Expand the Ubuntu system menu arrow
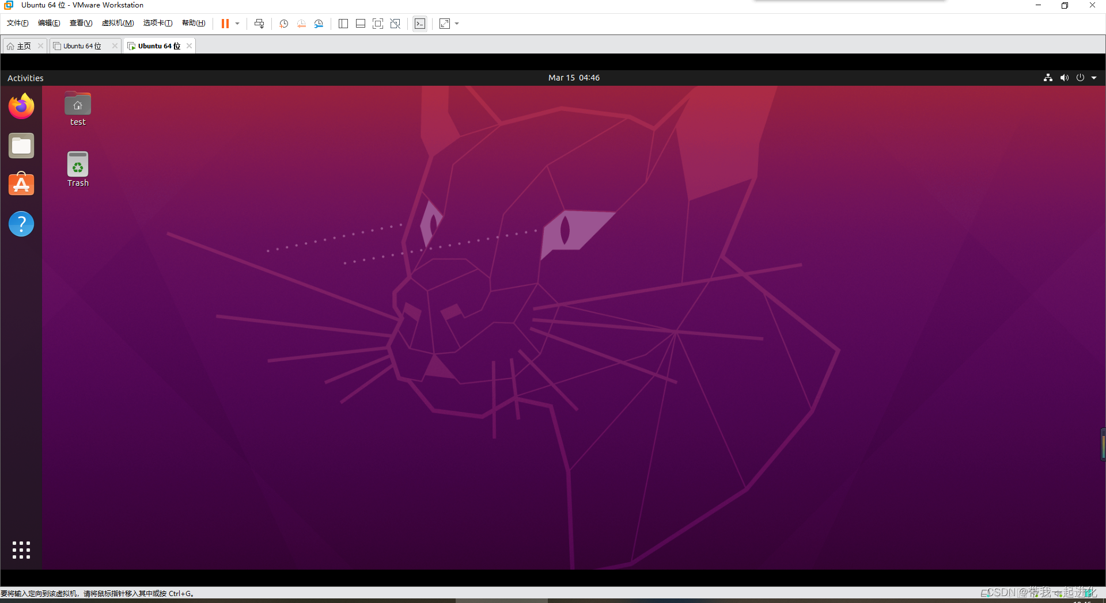This screenshot has width=1106, height=603. (x=1094, y=78)
